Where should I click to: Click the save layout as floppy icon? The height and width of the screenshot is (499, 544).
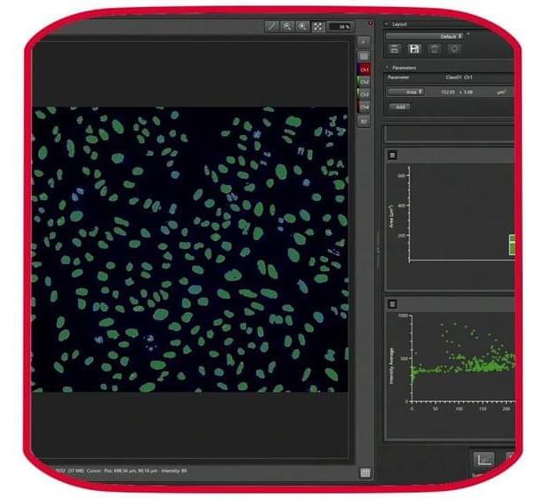[x=413, y=49]
